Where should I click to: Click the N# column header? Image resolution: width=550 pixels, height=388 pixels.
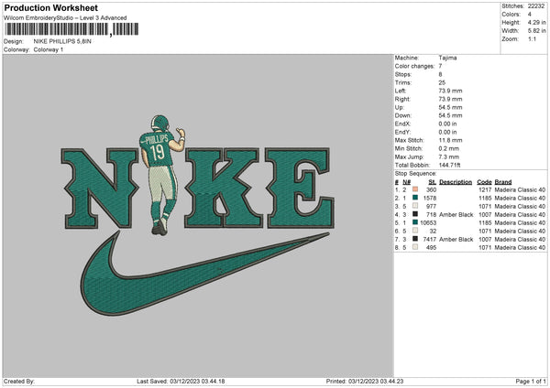tap(407, 180)
